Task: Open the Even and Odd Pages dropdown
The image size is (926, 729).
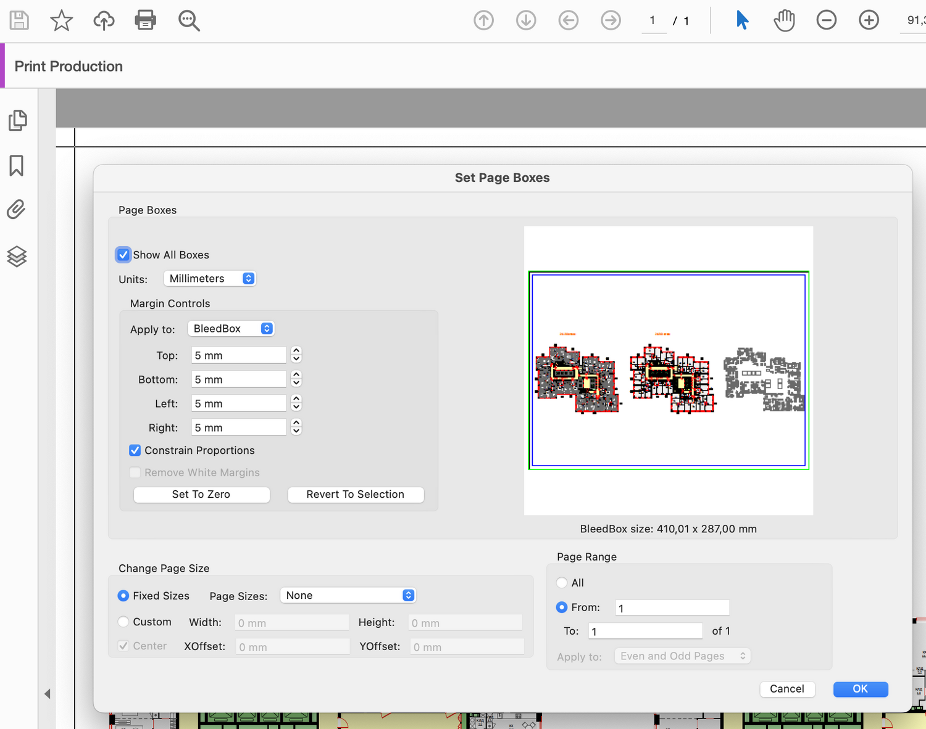Action: coord(683,656)
